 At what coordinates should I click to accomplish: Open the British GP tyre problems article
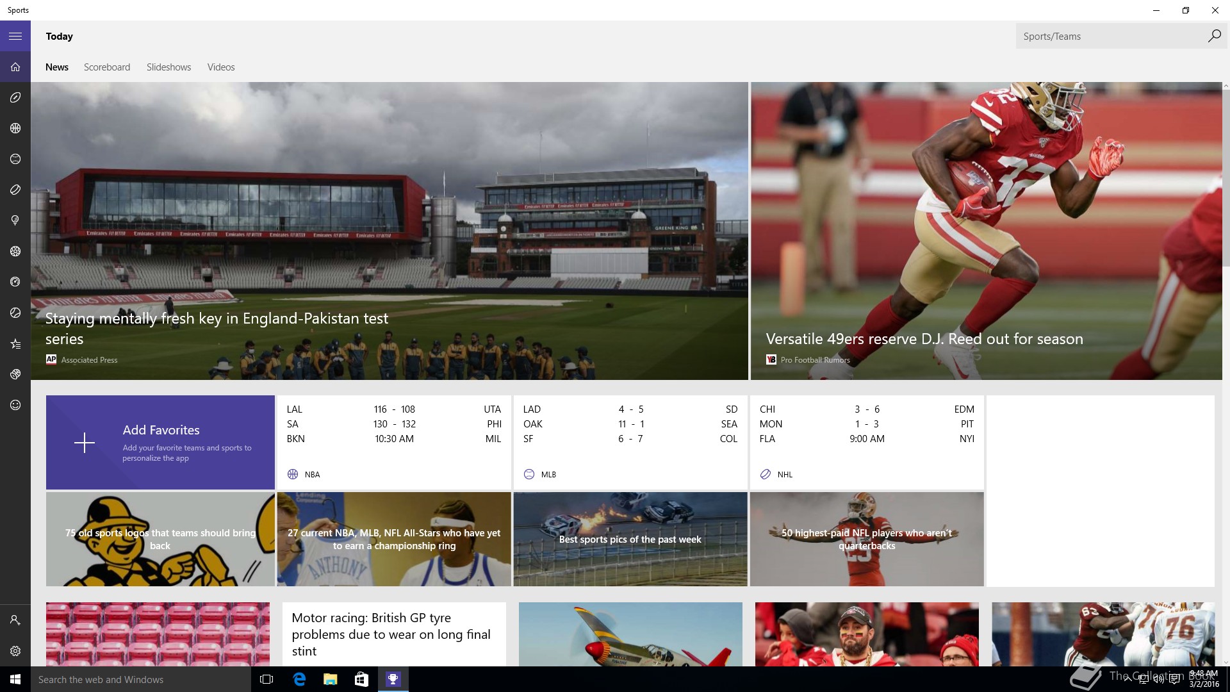pyautogui.click(x=394, y=634)
